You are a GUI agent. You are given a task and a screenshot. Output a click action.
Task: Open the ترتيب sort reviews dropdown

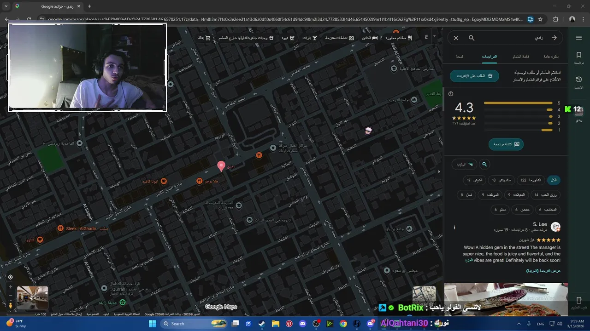[464, 164]
